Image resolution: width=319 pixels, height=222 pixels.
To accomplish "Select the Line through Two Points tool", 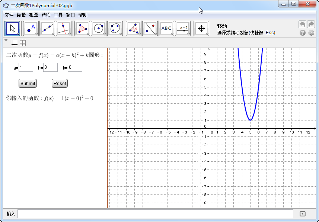I will [47, 29].
